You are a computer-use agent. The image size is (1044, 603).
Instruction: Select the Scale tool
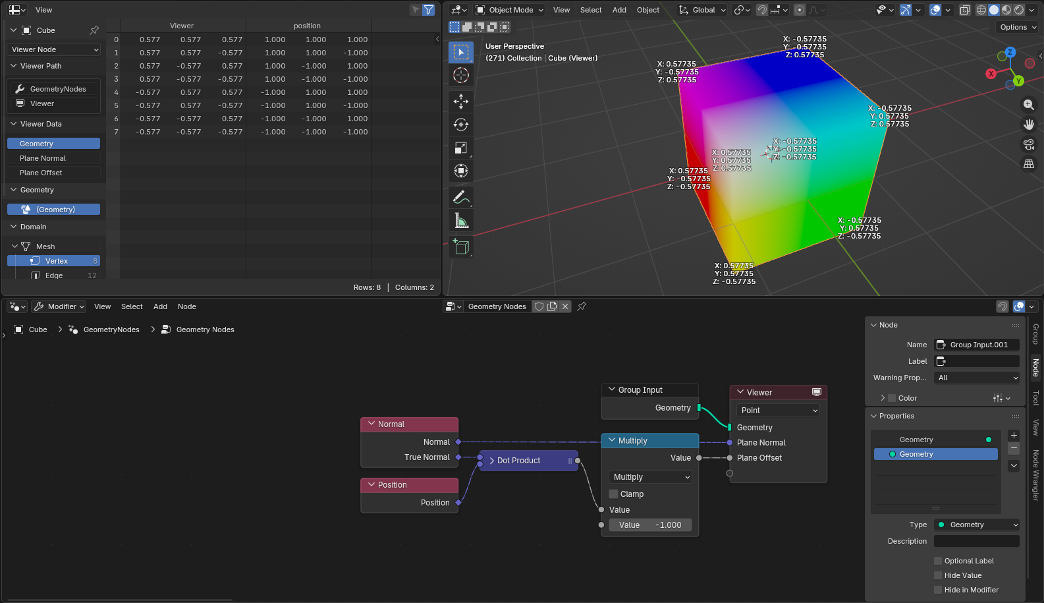pyautogui.click(x=461, y=148)
